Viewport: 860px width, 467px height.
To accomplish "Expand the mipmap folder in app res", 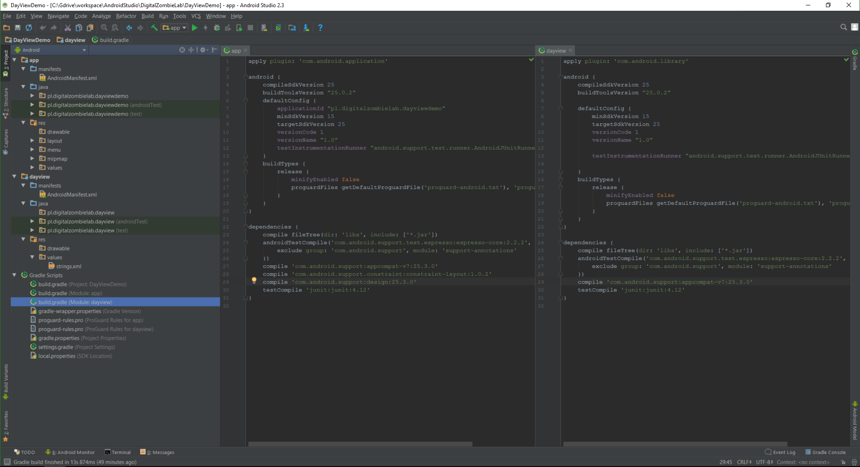I will (x=32, y=158).
